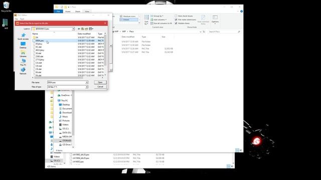Select This PC in the dialog places bar
The width and height of the screenshot is (321, 180).
tap(23, 62)
